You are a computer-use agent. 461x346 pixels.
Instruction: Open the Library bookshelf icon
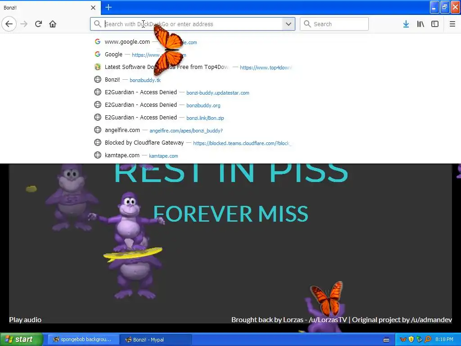tap(420, 24)
